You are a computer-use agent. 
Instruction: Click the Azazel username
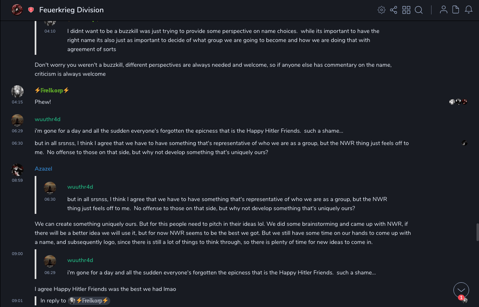43,169
